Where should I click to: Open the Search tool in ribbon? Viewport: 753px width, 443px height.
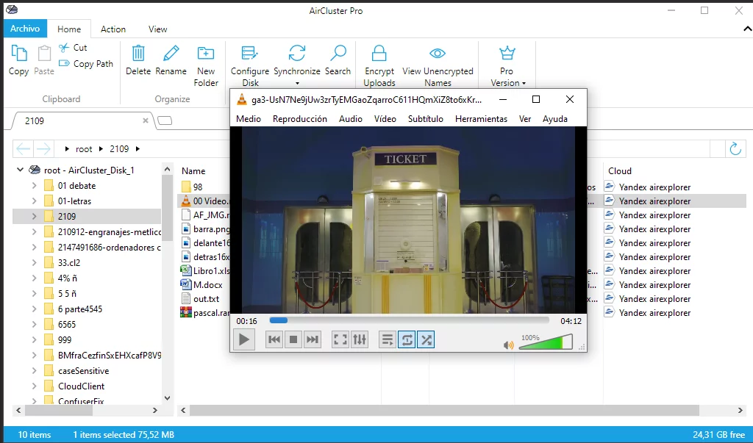(338, 54)
